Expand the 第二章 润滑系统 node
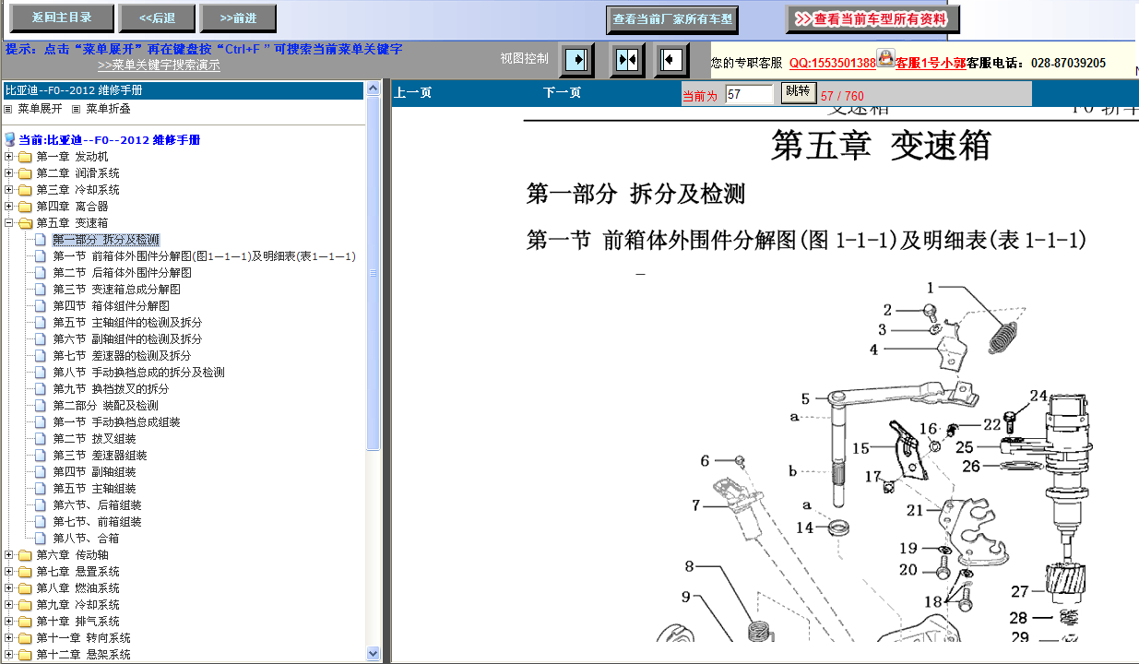This screenshot has height=664, width=1139. 9,173
